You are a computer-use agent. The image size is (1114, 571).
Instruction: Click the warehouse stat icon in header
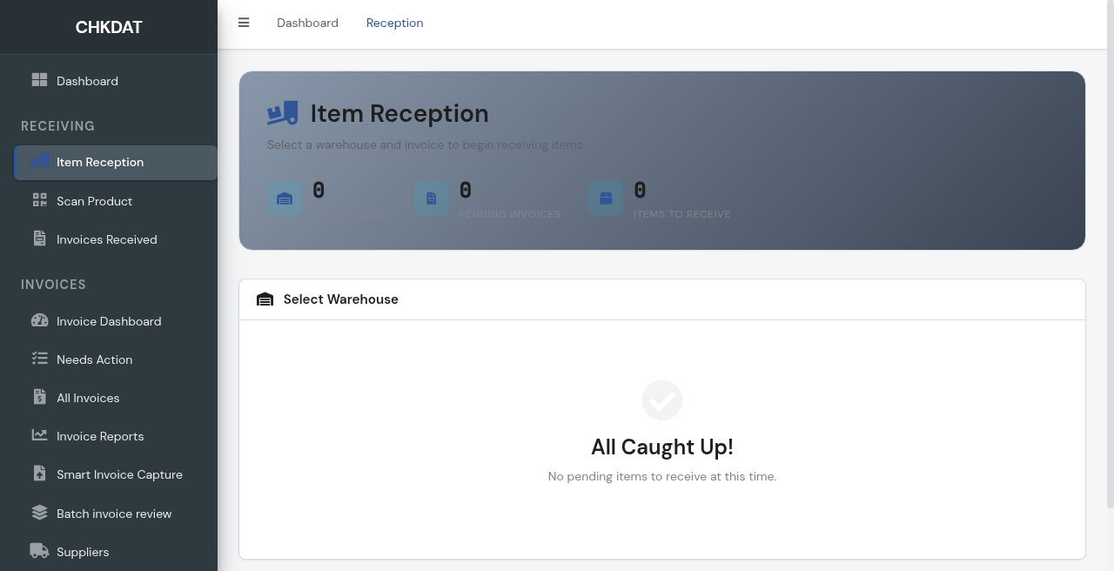click(285, 198)
